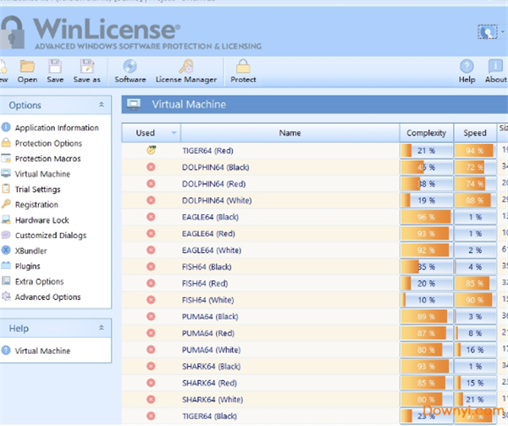The width and height of the screenshot is (508, 426).
Task: Enable PUMA64 (Black) virtual machine
Action: point(151,316)
